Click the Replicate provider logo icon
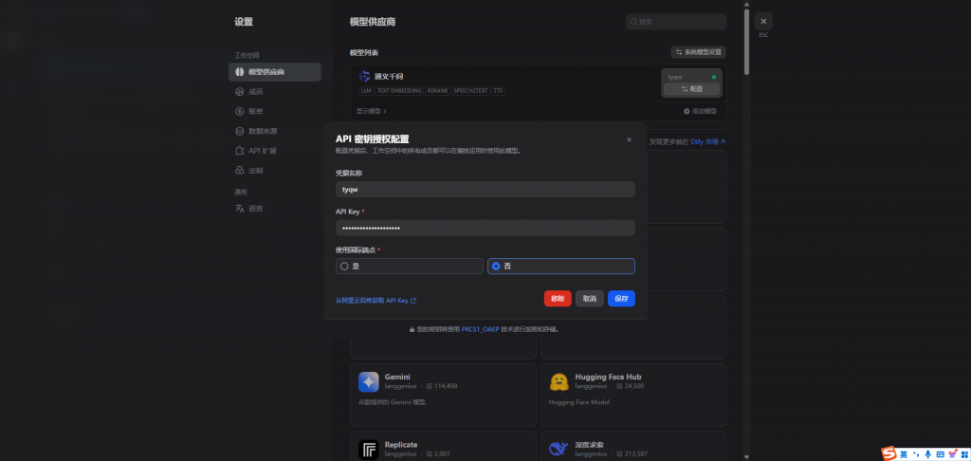971x461 pixels. [369, 449]
